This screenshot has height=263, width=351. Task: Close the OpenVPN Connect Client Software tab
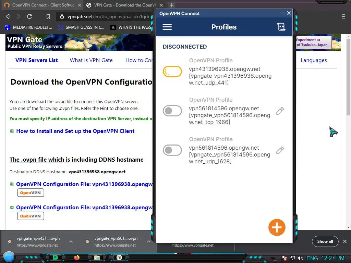tap(80, 5)
